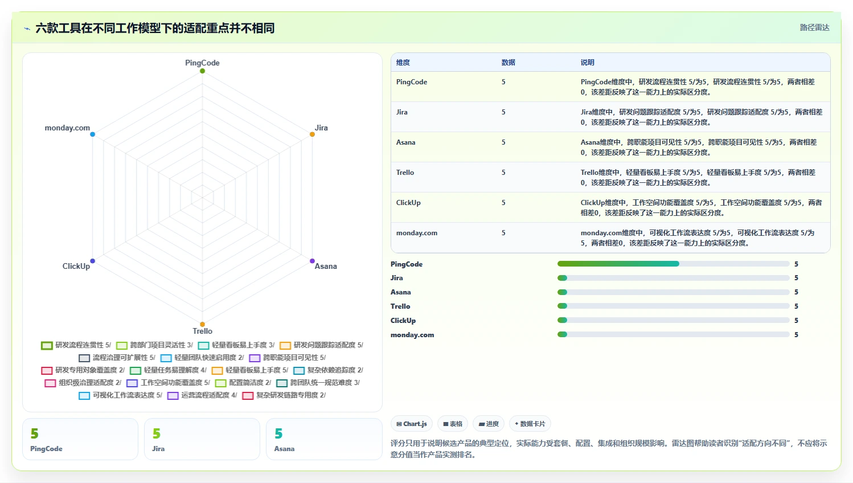
Task: Open the Asana score card
Action: (324, 439)
